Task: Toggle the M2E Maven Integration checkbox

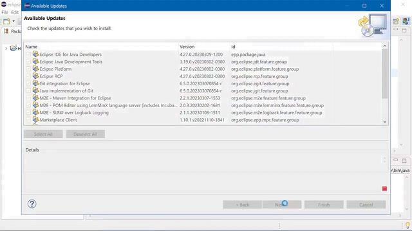Action: [x=28, y=98]
